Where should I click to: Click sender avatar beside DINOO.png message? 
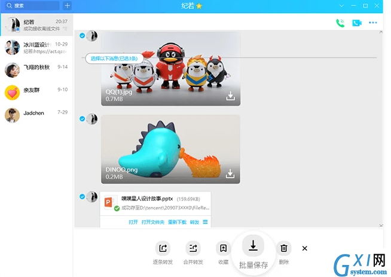(x=91, y=119)
